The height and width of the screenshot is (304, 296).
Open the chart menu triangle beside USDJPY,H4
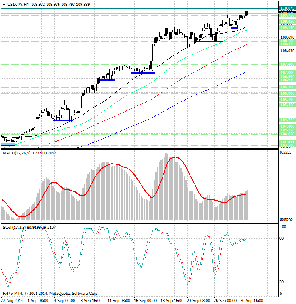[x=4, y=5]
